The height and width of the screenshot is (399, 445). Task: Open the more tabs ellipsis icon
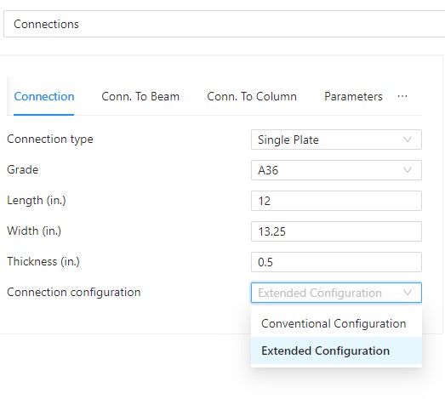[402, 96]
